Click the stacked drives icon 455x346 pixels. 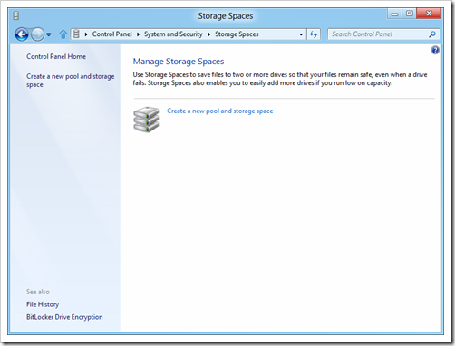click(146, 120)
